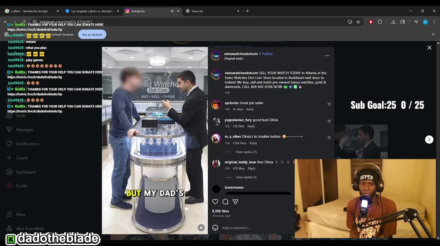The height and width of the screenshot is (246, 440).
Task: Click the Notifications heart icon
Action: pos(9,143)
